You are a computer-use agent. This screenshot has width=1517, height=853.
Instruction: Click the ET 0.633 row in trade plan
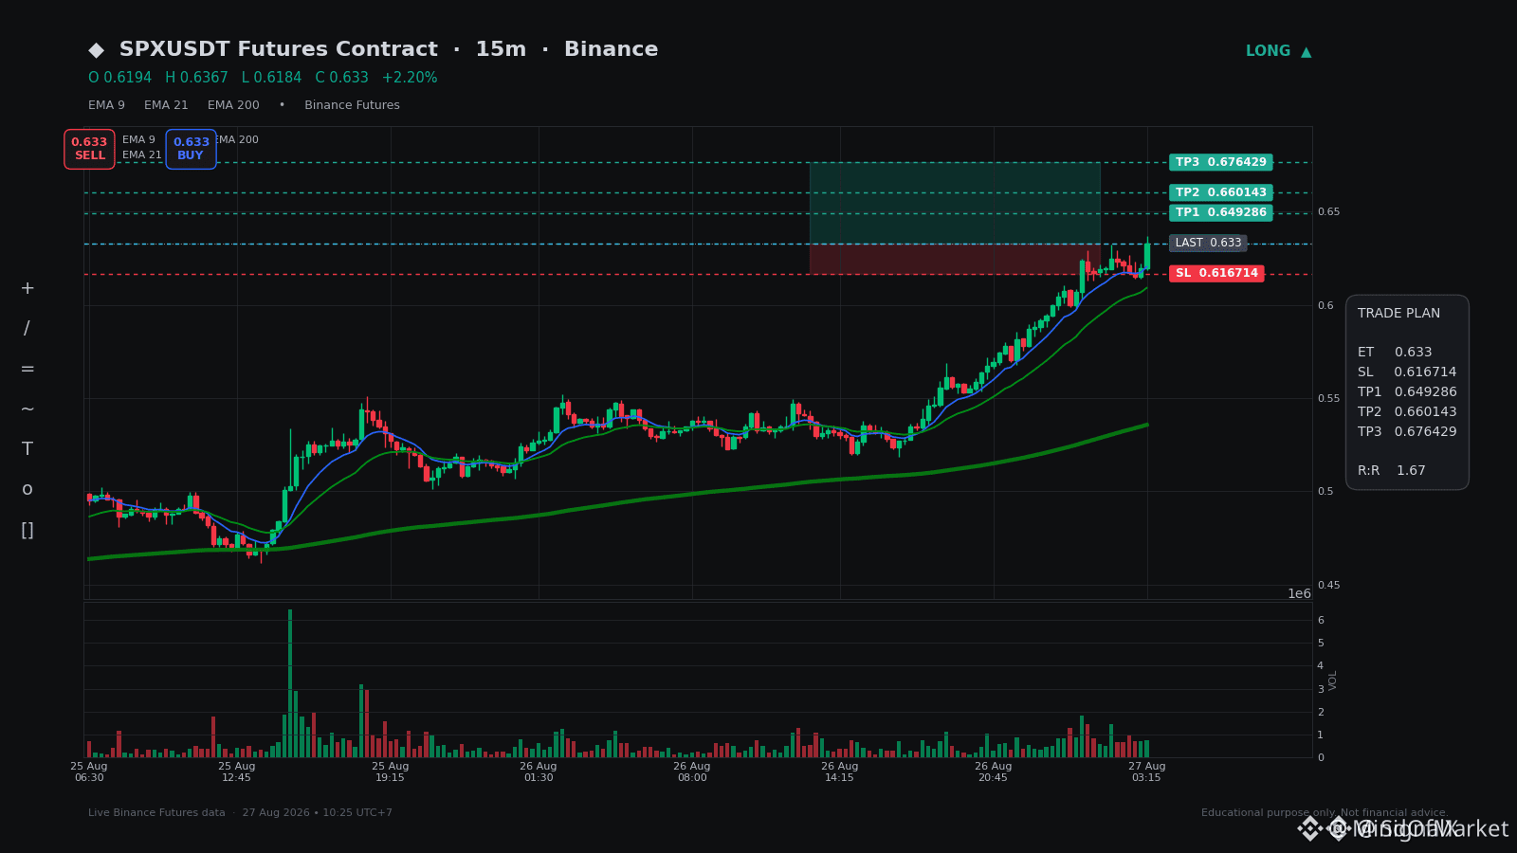point(1395,353)
